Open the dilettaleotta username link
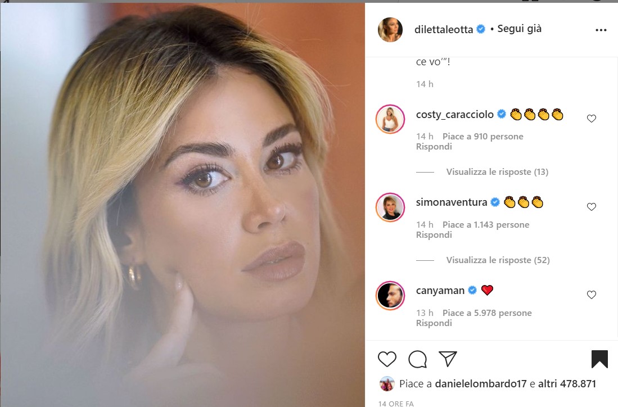 444,30
